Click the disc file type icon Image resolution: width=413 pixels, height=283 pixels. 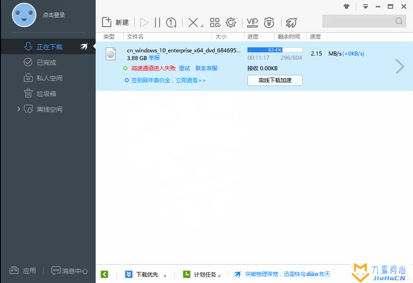click(x=111, y=54)
